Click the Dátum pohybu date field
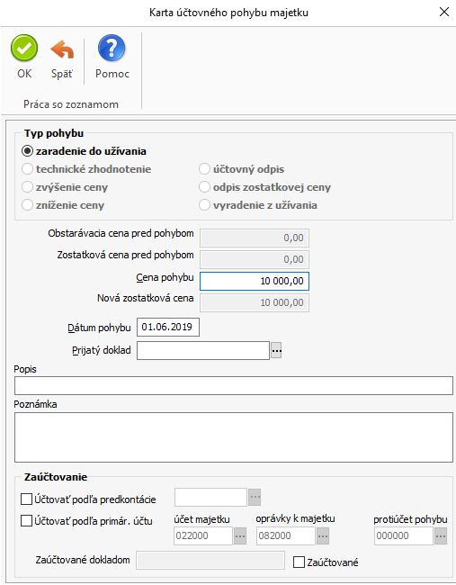 tap(168, 328)
